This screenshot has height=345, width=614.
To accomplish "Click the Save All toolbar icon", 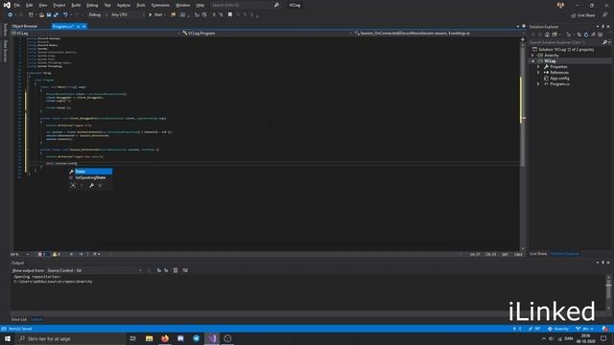I will click(x=56, y=15).
